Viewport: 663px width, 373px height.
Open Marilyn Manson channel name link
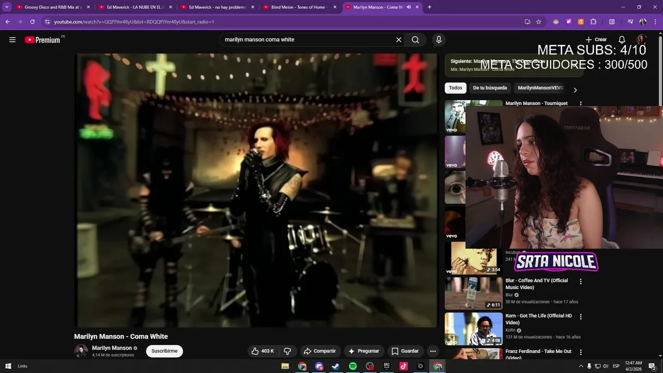pyautogui.click(x=112, y=348)
